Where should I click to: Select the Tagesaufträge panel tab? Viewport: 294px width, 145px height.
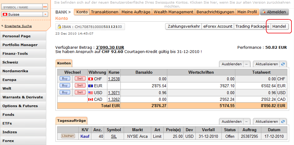point(72,121)
